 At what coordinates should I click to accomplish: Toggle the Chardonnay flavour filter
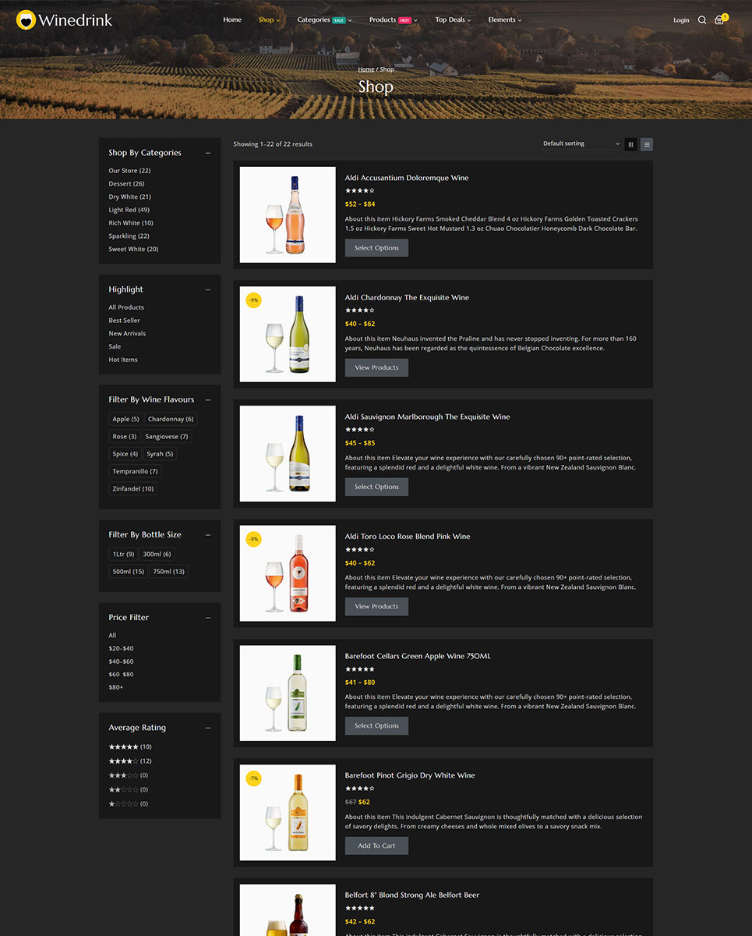[x=170, y=420]
